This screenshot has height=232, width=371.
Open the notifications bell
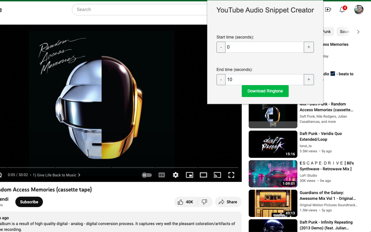[x=342, y=10]
